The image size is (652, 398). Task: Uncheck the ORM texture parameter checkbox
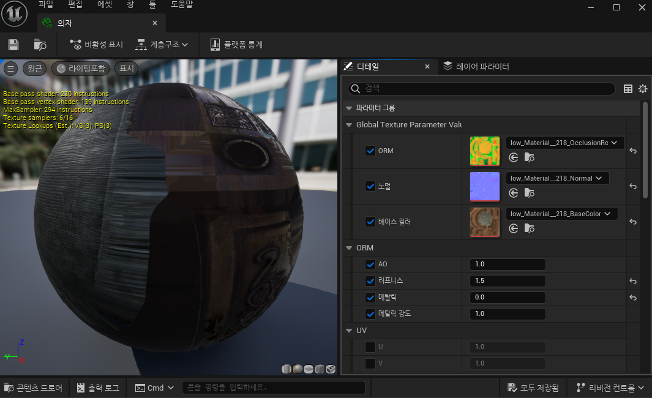[x=370, y=151]
